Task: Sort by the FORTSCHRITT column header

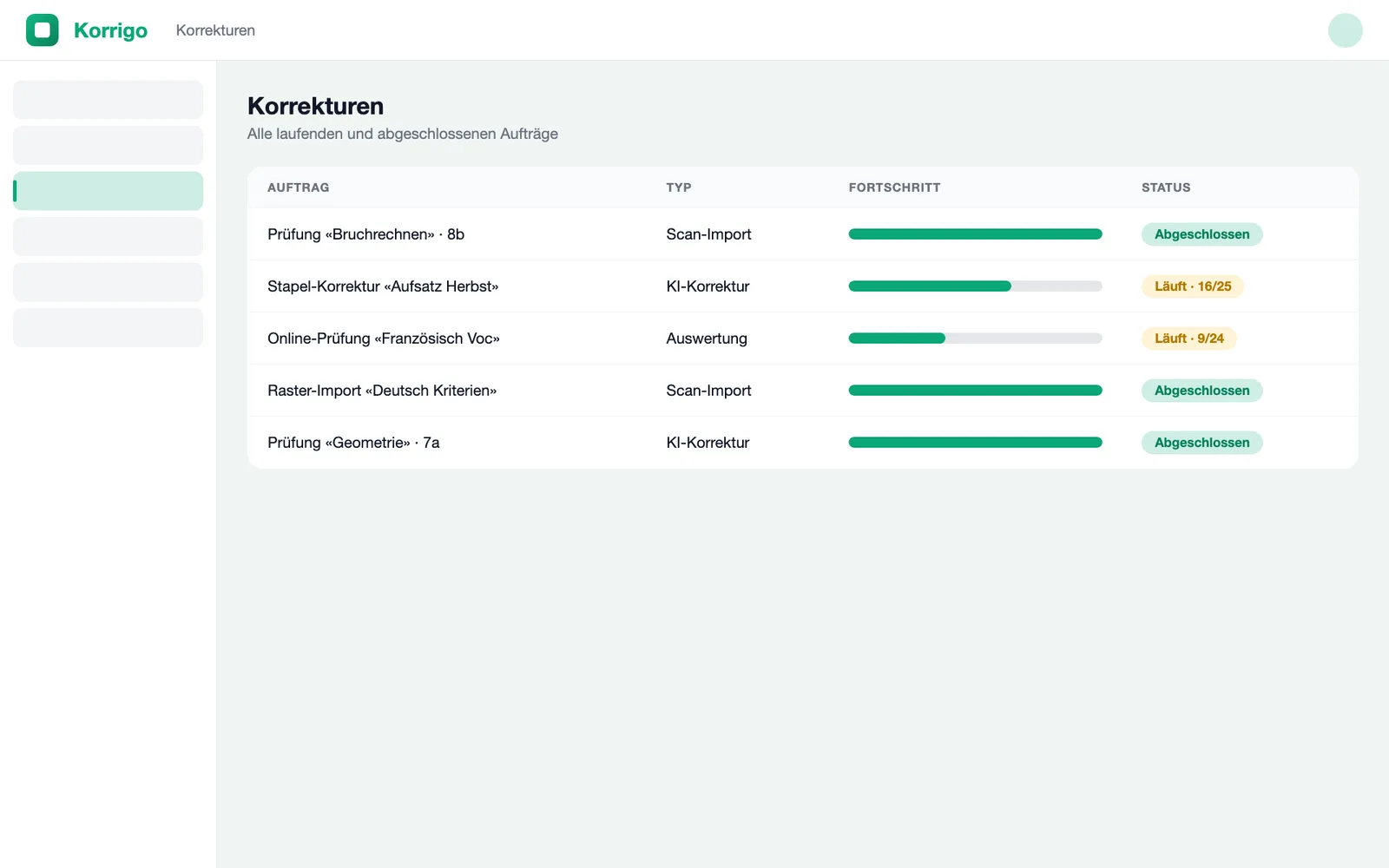Action: click(894, 187)
